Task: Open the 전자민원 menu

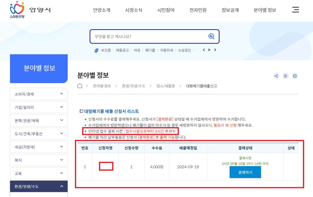Action: [198, 10]
